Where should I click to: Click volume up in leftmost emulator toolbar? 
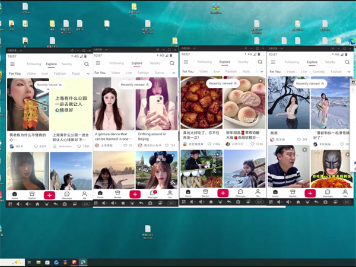(28, 204)
